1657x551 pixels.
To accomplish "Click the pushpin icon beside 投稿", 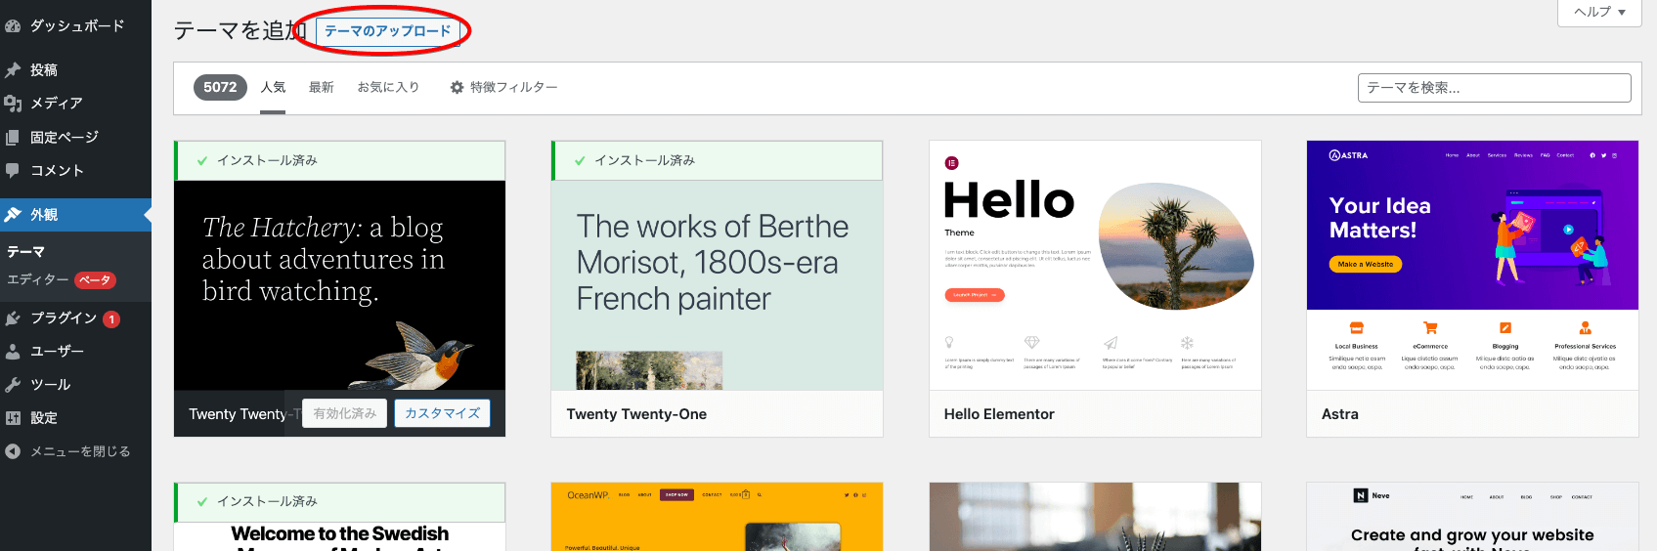I will coord(13,70).
